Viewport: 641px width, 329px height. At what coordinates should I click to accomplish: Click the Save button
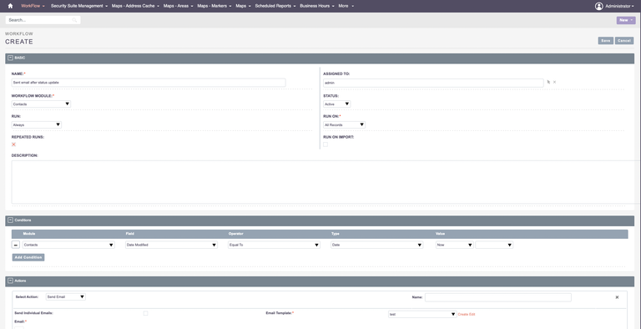tap(605, 41)
